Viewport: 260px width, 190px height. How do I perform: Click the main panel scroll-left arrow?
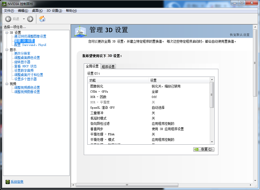coord(73,185)
